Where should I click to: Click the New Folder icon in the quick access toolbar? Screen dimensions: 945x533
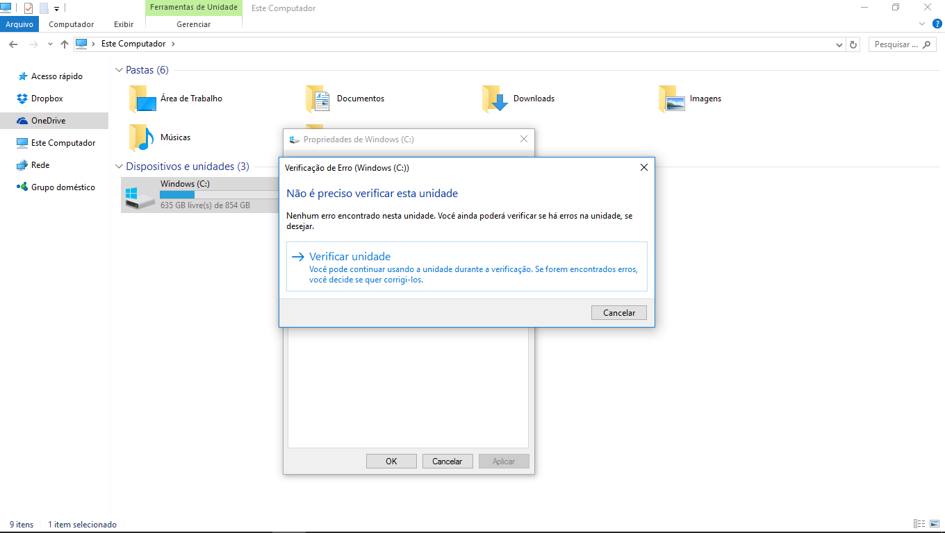click(44, 8)
